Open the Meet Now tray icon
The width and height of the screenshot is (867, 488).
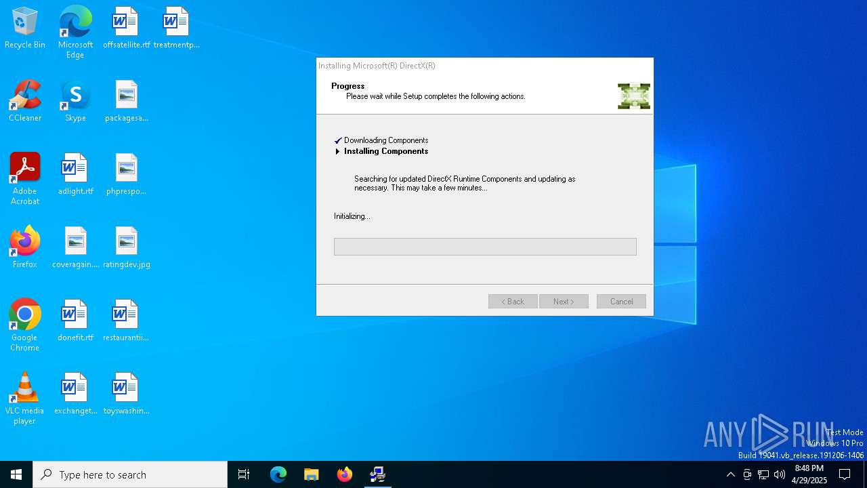[x=747, y=474]
